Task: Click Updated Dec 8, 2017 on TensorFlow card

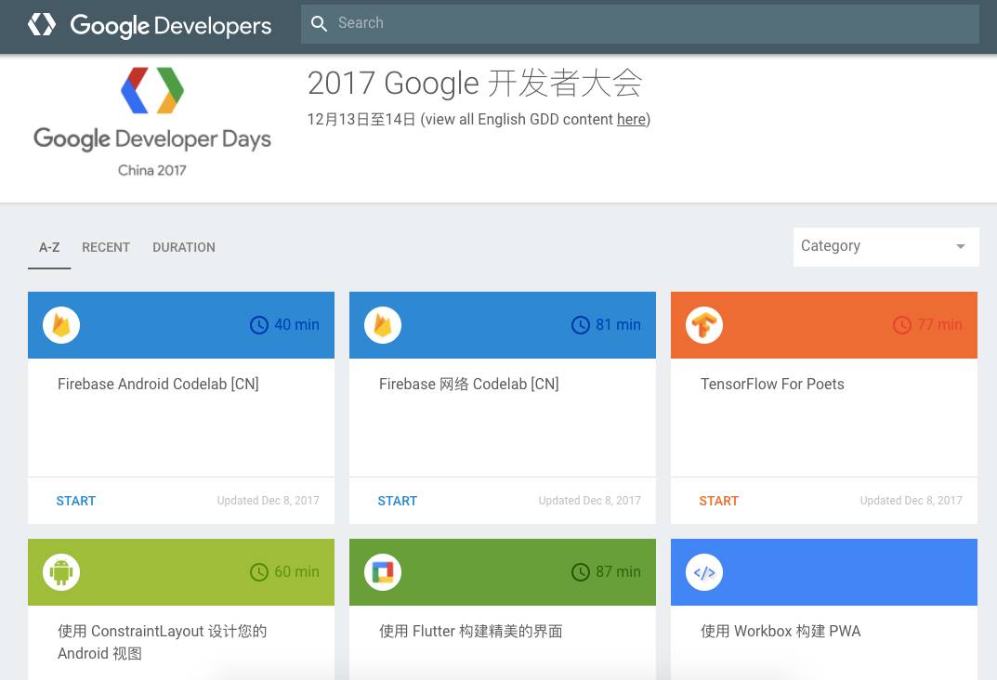Action: tap(911, 501)
